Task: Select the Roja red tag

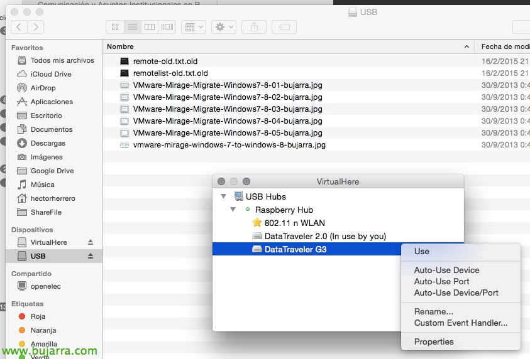Action: 38,316
